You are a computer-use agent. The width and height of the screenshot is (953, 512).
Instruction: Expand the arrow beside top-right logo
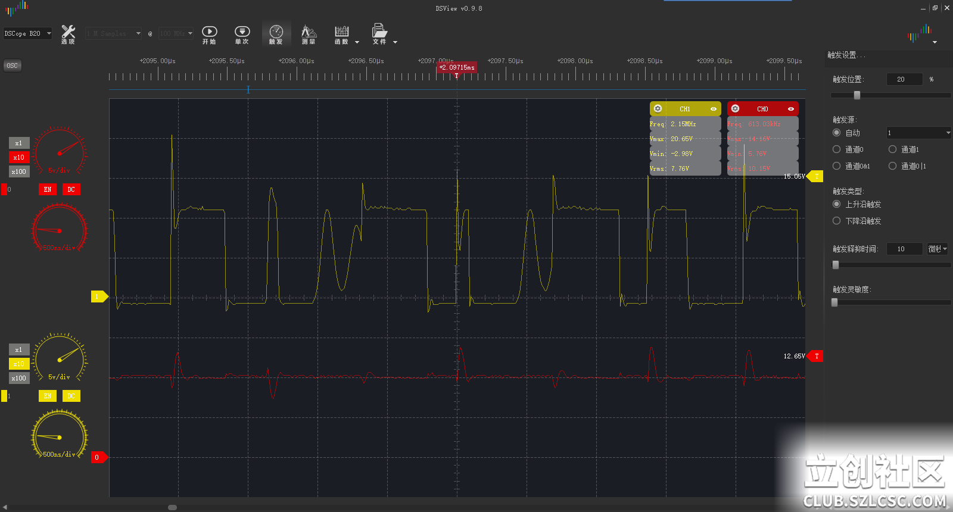coord(935,42)
